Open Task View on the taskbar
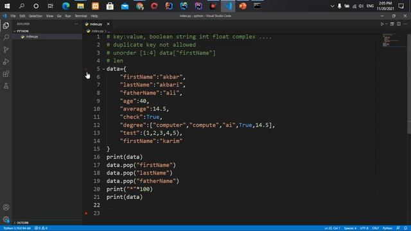The image size is (411, 231). [50, 6]
